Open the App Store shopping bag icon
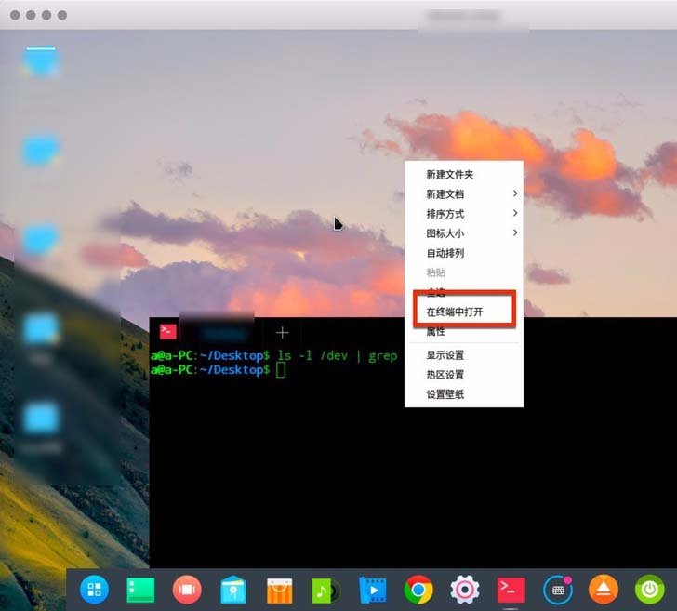The image size is (677, 611). pos(279,591)
